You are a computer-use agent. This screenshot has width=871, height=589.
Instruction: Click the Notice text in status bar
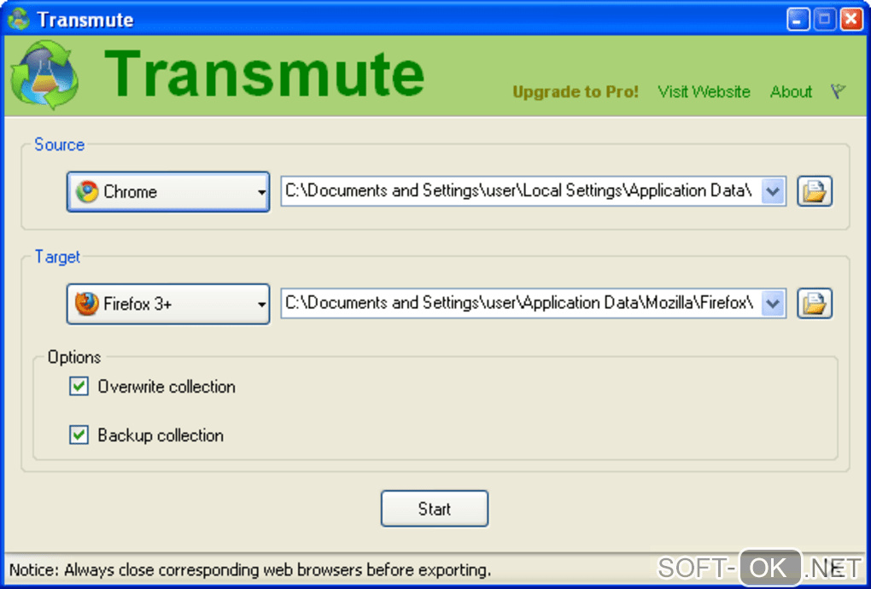click(x=250, y=570)
